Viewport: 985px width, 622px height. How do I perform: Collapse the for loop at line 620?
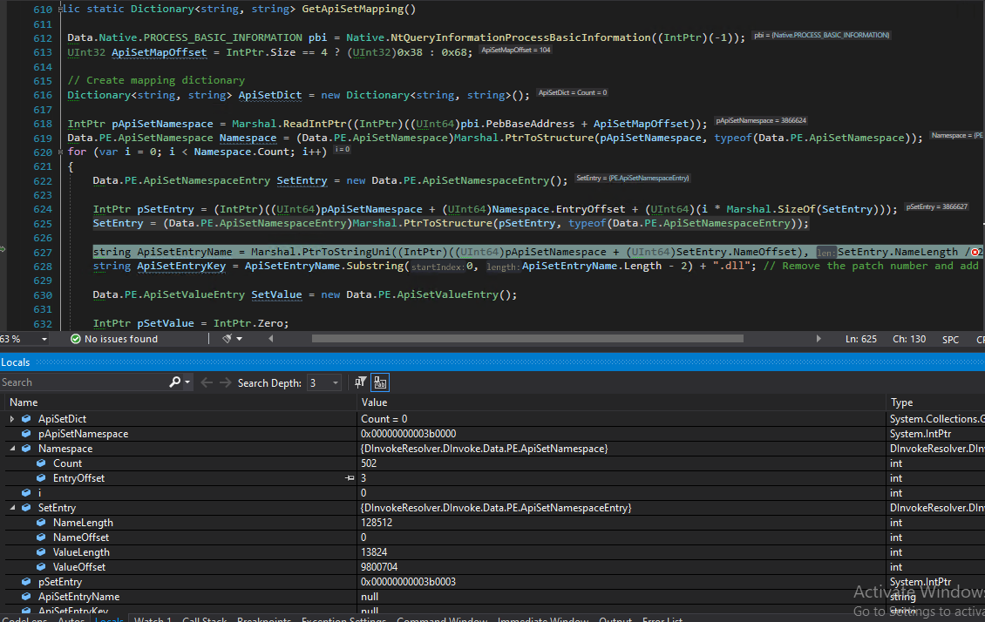point(61,152)
